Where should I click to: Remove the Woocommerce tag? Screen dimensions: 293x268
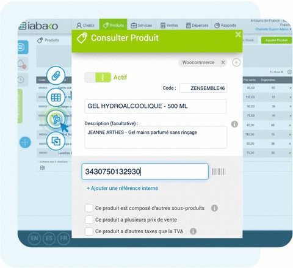223,62
